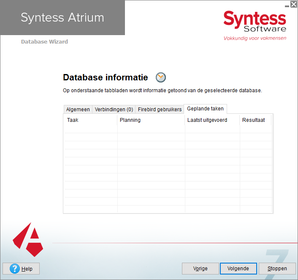Switch to the Algemeen tab
The image size is (298, 280).
[78, 109]
